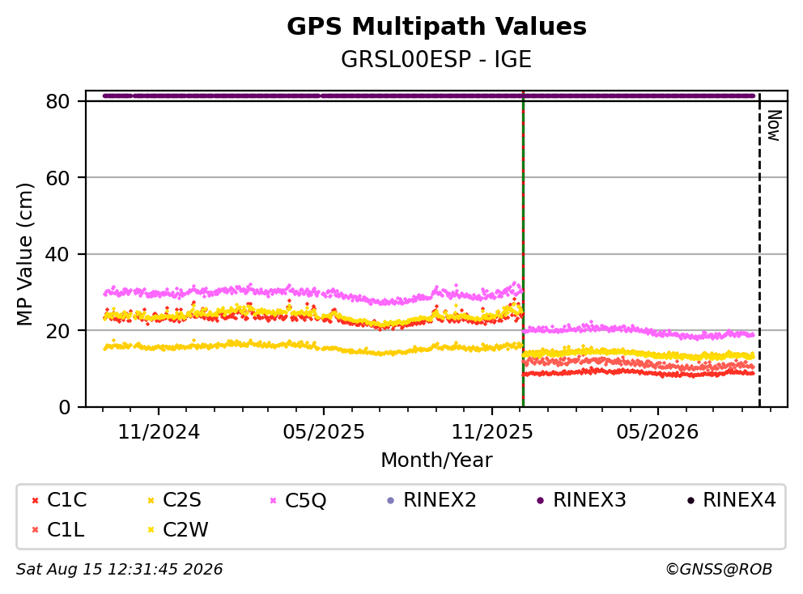
Task: Click the y-axis value 20
Action: [57, 331]
